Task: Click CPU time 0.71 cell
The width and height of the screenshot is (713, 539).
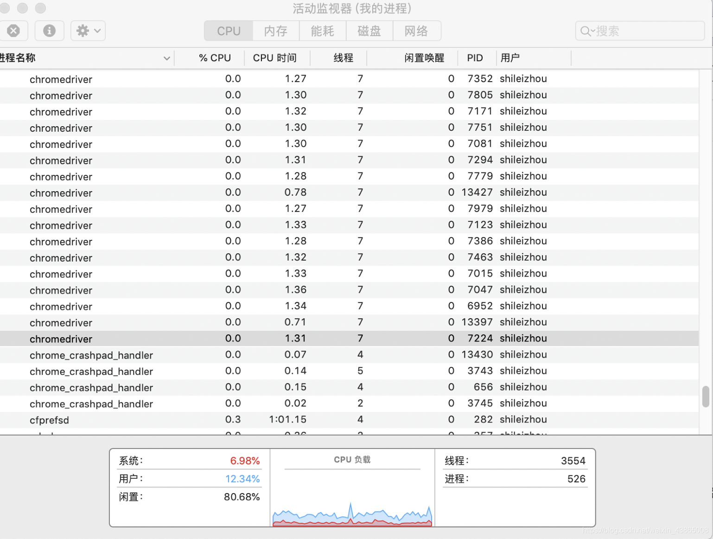Action: pyautogui.click(x=295, y=322)
